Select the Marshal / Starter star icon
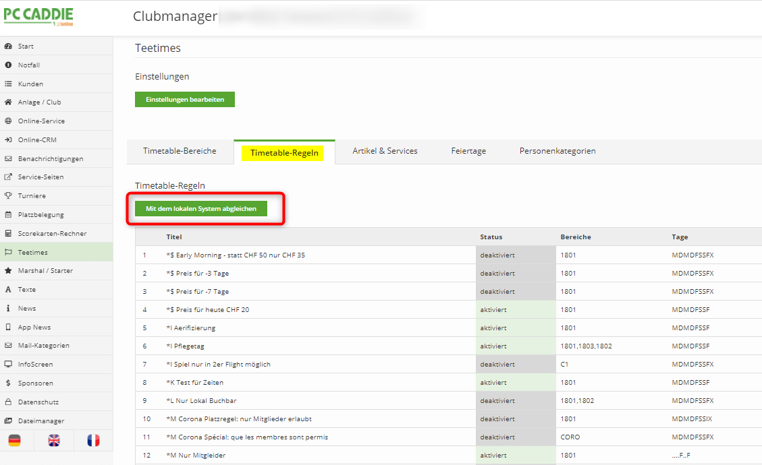 (8, 271)
